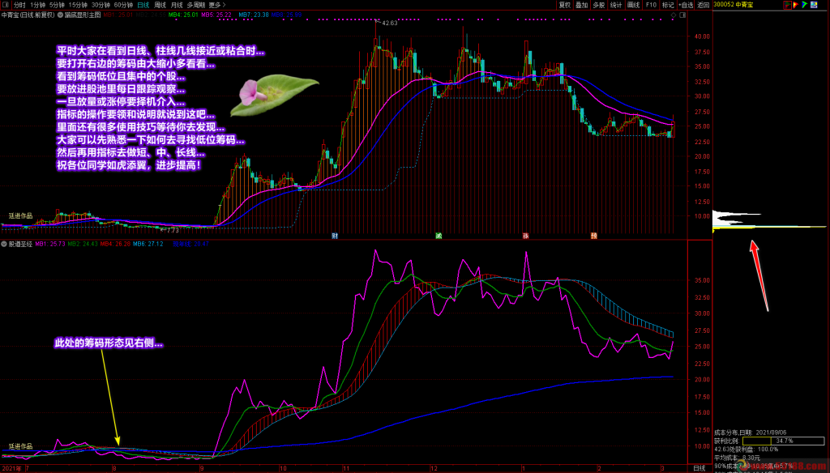
Task: Select the 30分钟 period
Action: 101,5
